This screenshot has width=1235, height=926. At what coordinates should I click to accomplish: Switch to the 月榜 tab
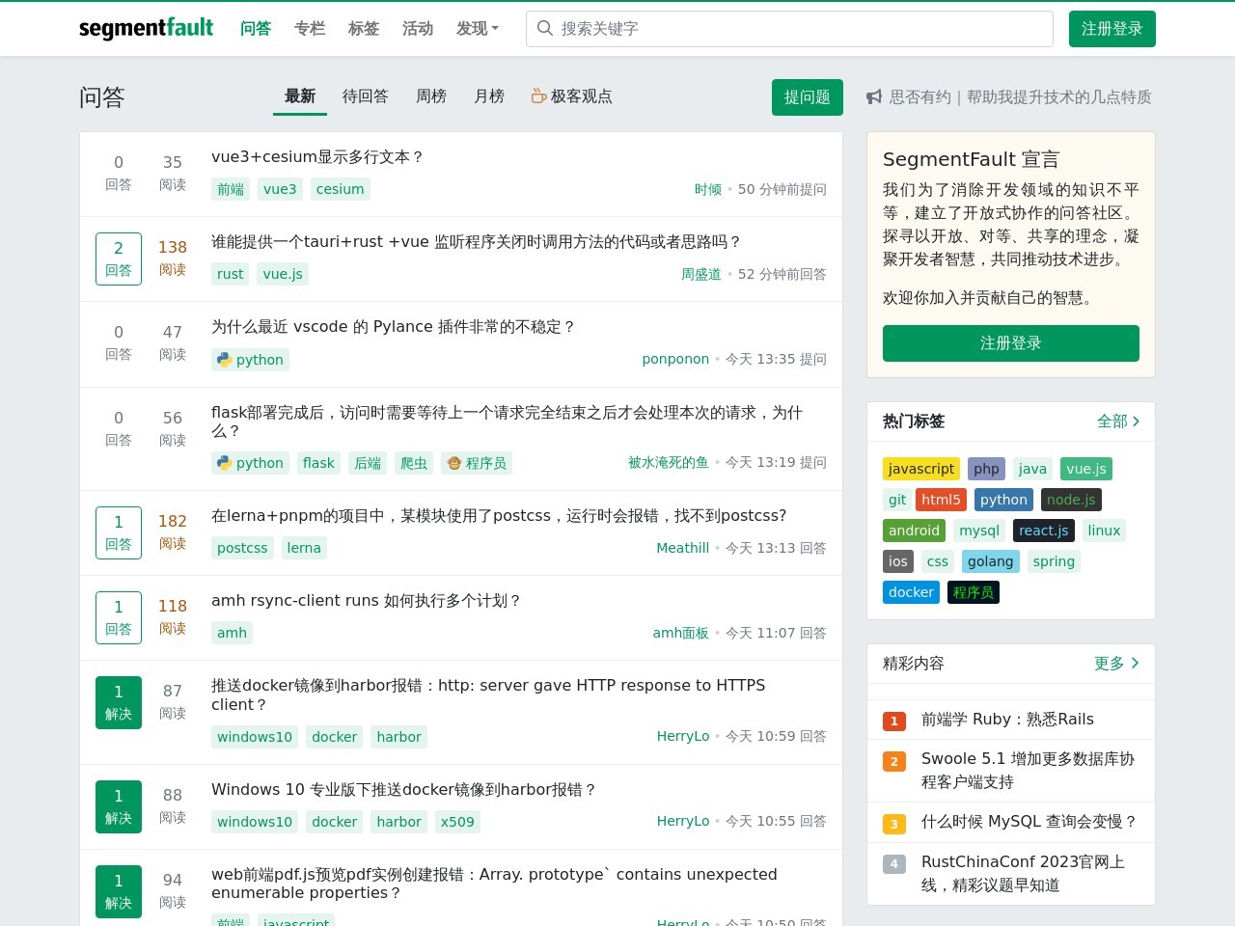pyautogui.click(x=489, y=96)
